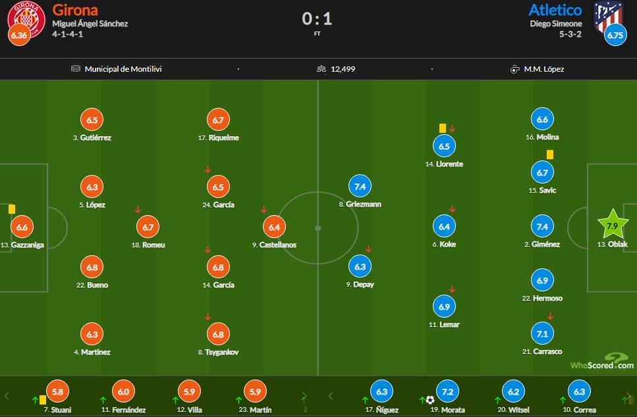This screenshot has height=417, width=637.
Task: Click the referee whistle icon
Action: pos(514,68)
